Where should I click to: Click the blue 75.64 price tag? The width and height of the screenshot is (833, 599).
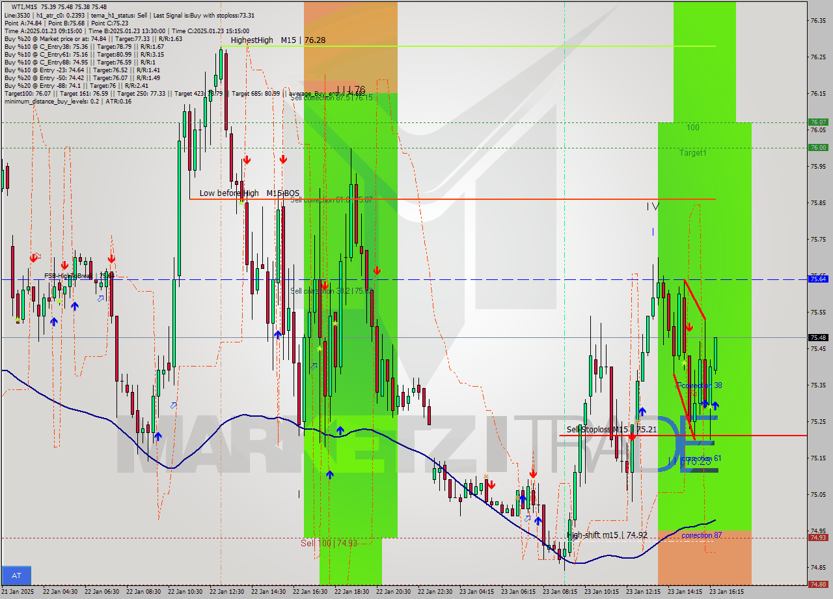point(817,279)
